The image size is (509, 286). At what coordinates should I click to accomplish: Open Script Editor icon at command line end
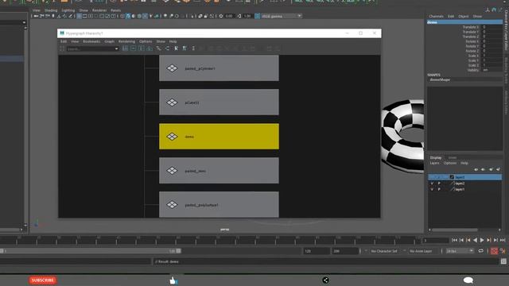click(x=503, y=261)
